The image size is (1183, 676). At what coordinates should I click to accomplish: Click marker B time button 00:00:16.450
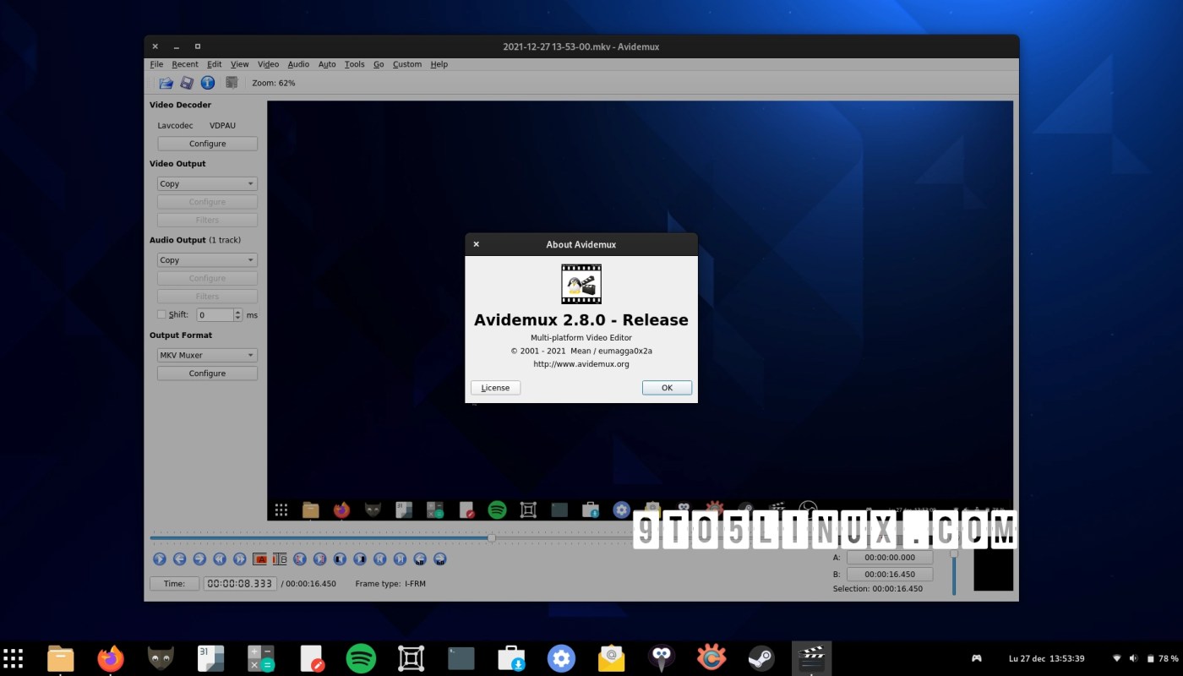click(x=890, y=574)
